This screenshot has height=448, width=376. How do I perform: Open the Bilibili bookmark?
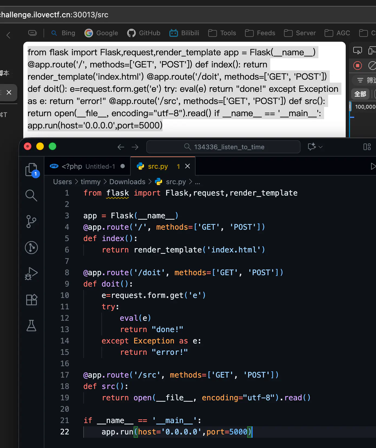pos(184,33)
